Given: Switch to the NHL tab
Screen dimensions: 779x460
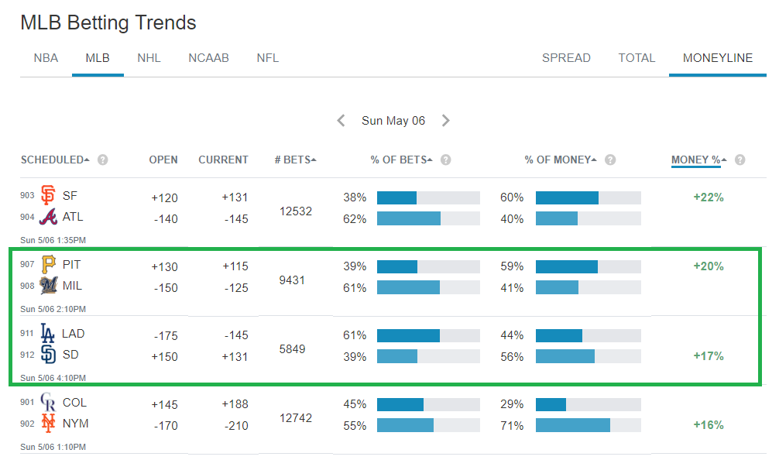Looking at the screenshot, I should tap(149, 58).
